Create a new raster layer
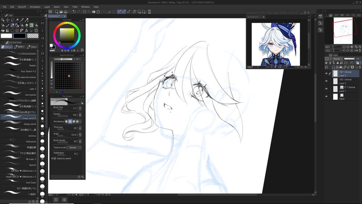362x204 pixels. pos(333,67)
